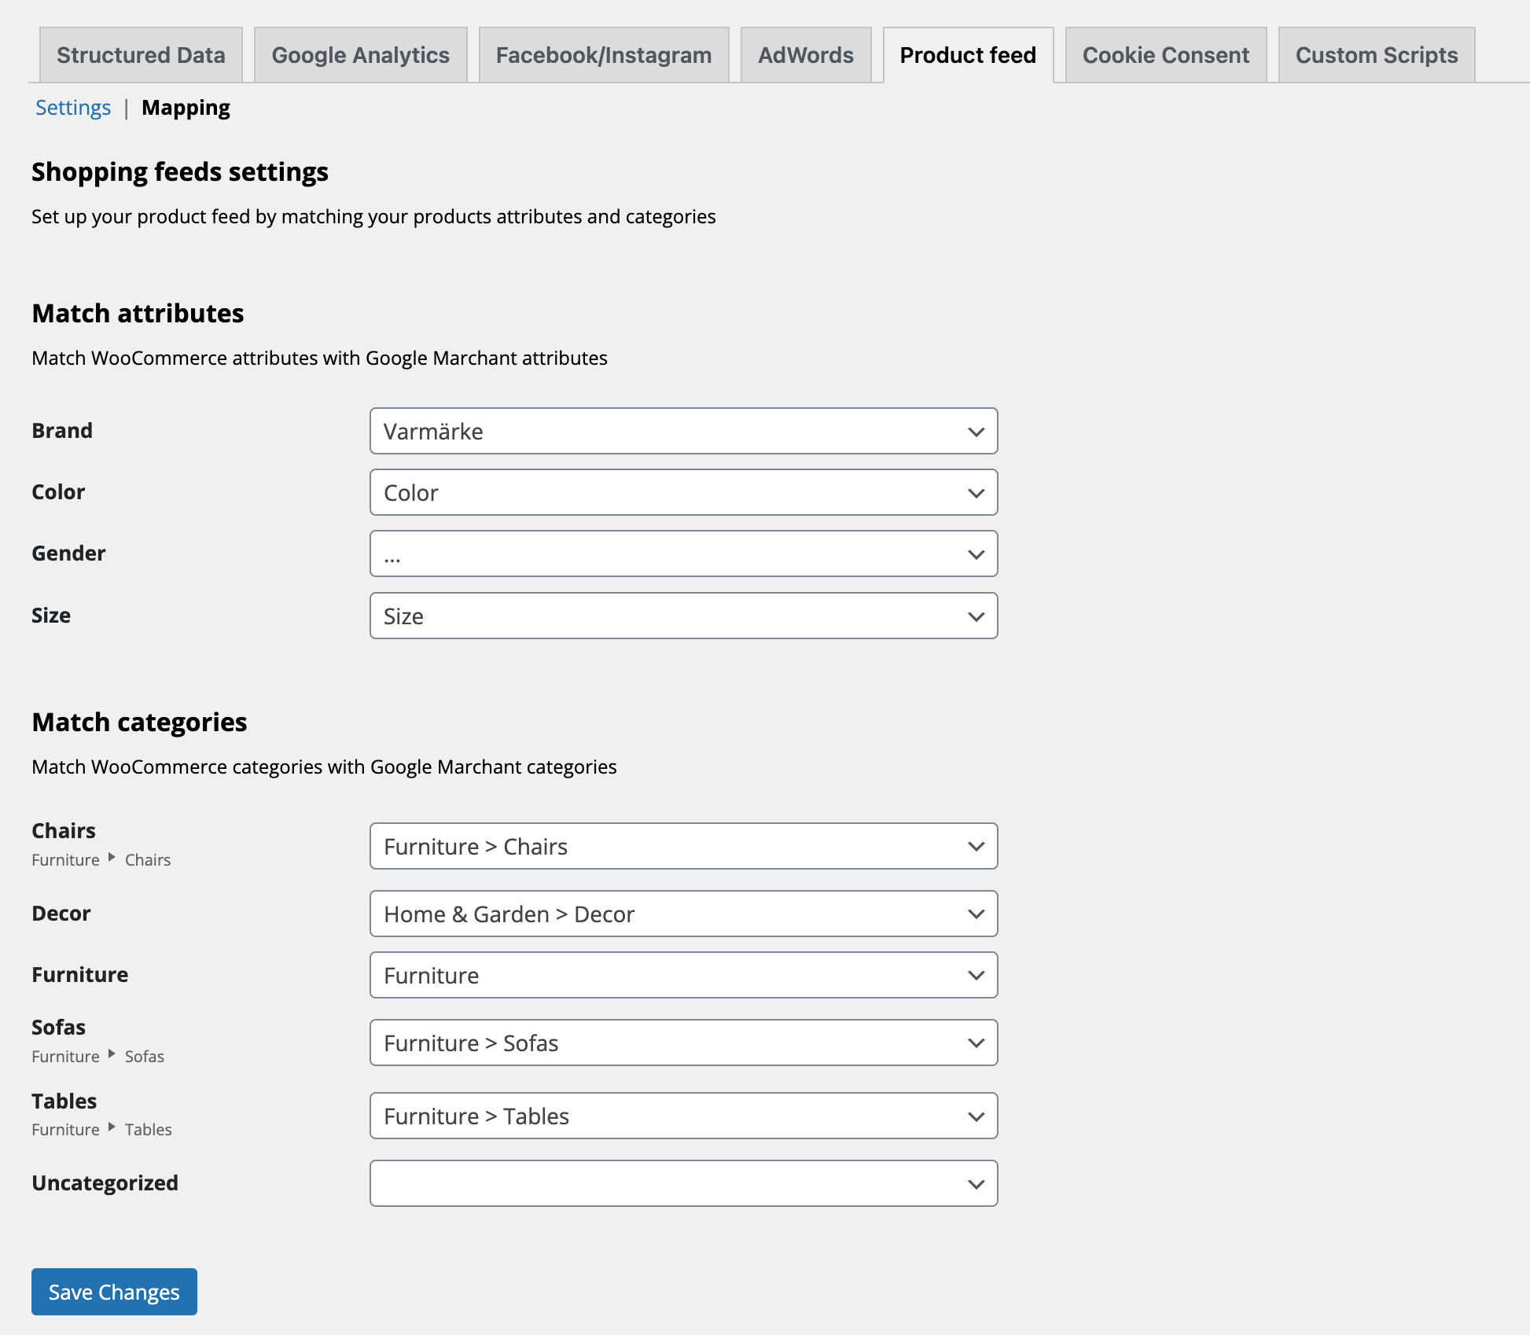Switch to the Custom Scripts tab
The width and height of the screenshot is (1530, 1335).
point(1376,55)
